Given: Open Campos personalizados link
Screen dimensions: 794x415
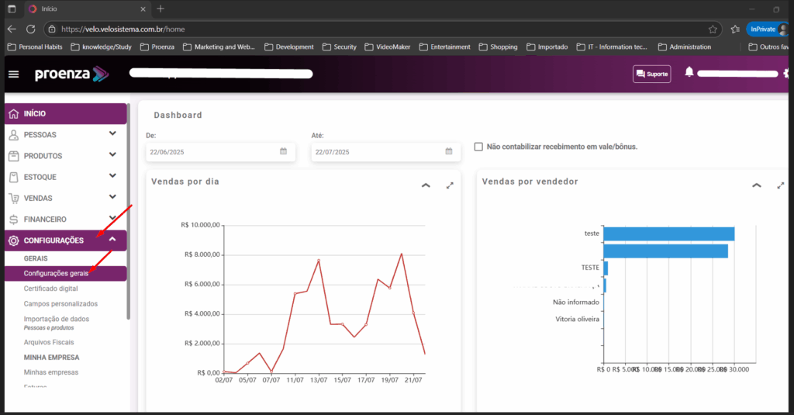Looking at the screenshot, I should pos(60,303).
